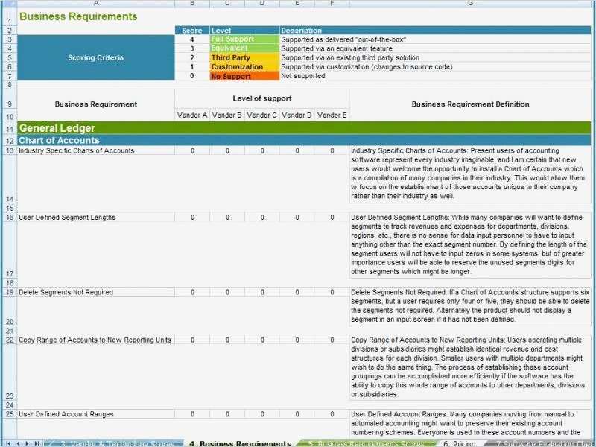Select the Vendor E header cell
The width and height of the screenshot is (596, 447).
(x=332, y=115)
